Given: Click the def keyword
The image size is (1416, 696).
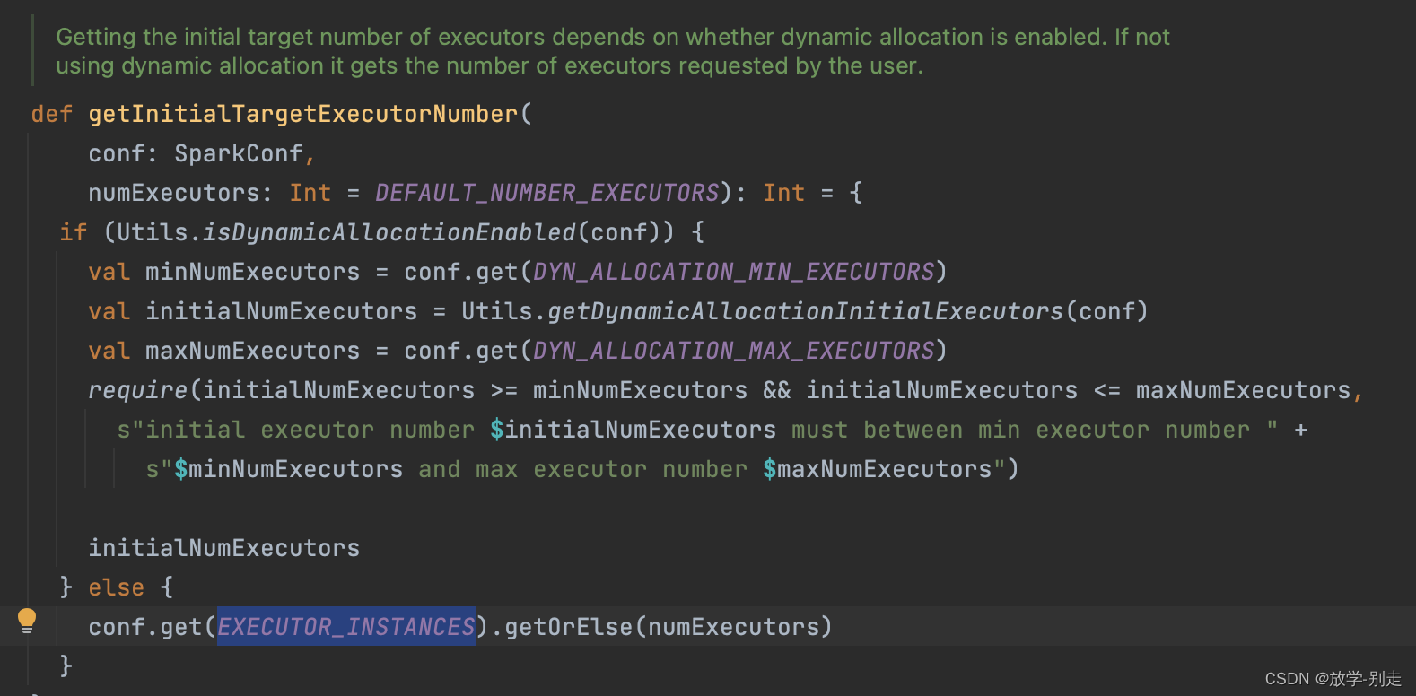Looking at the screenshot, I should pos(52,114).
